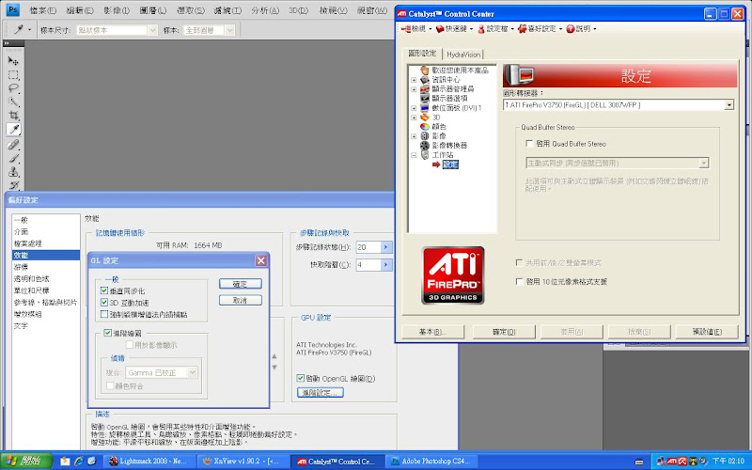Click the 步驟記錄狀態 value field showing 20
This screenshot has width=752, height=470.
click(x=368, y=247)
